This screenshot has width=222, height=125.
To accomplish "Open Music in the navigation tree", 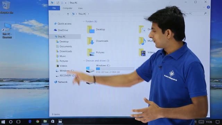I will tap(61, 56).
